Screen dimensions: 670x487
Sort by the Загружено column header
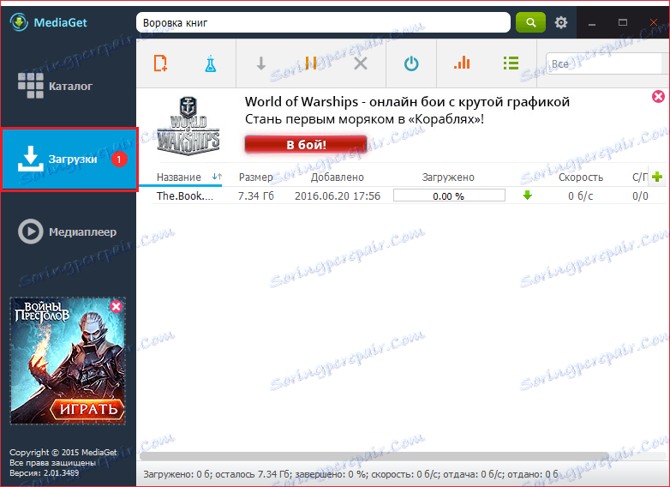pyautogui.click(x=448, y=177)
